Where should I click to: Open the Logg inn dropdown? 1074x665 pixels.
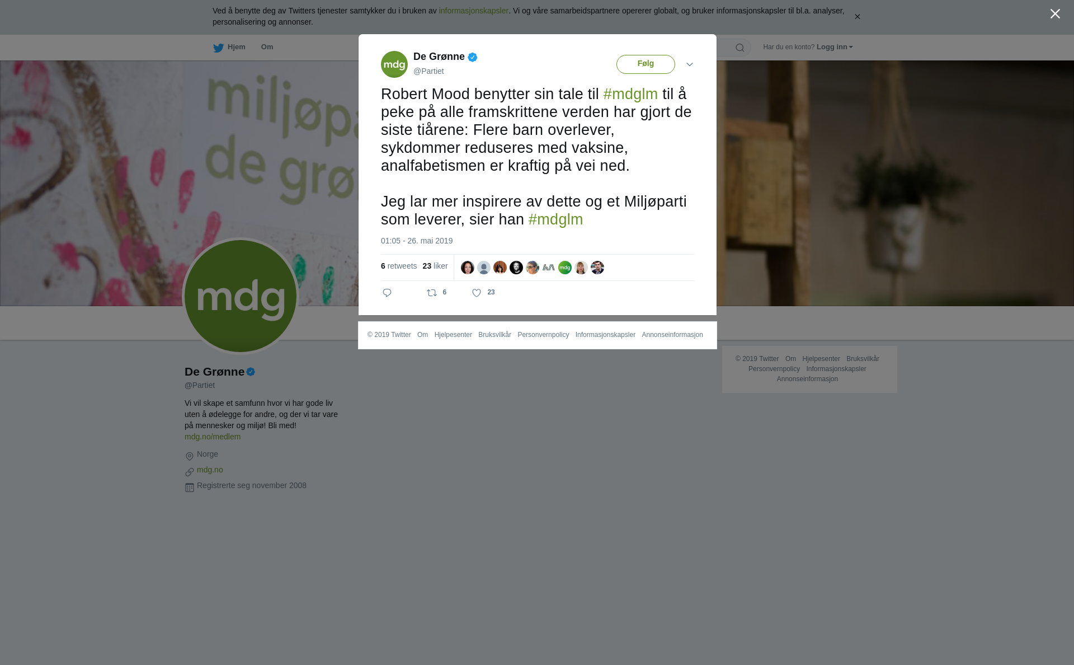click(x=835, y=47)
